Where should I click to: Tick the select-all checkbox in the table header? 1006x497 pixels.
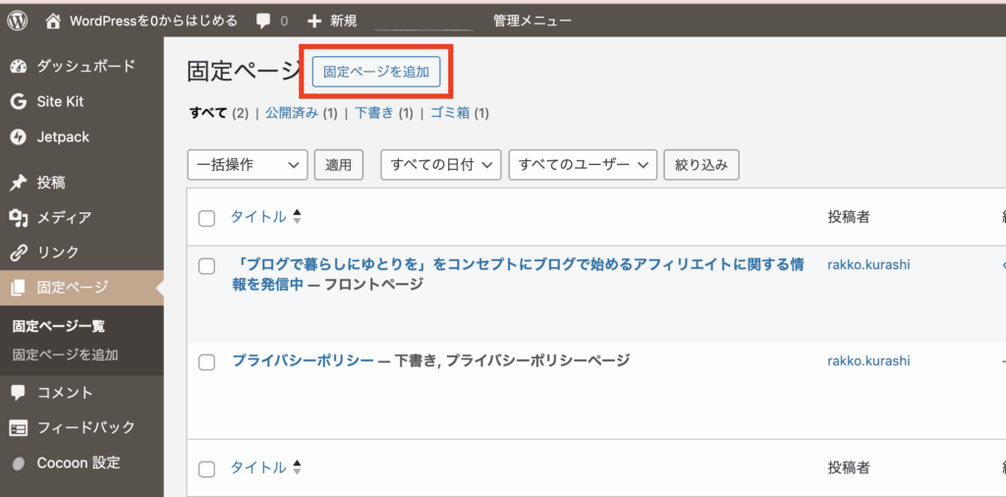[x=206, y=218]
